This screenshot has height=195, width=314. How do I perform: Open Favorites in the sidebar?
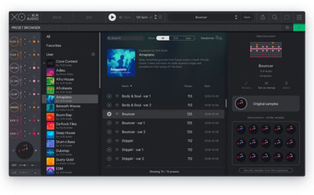click(x=53, y=46)
